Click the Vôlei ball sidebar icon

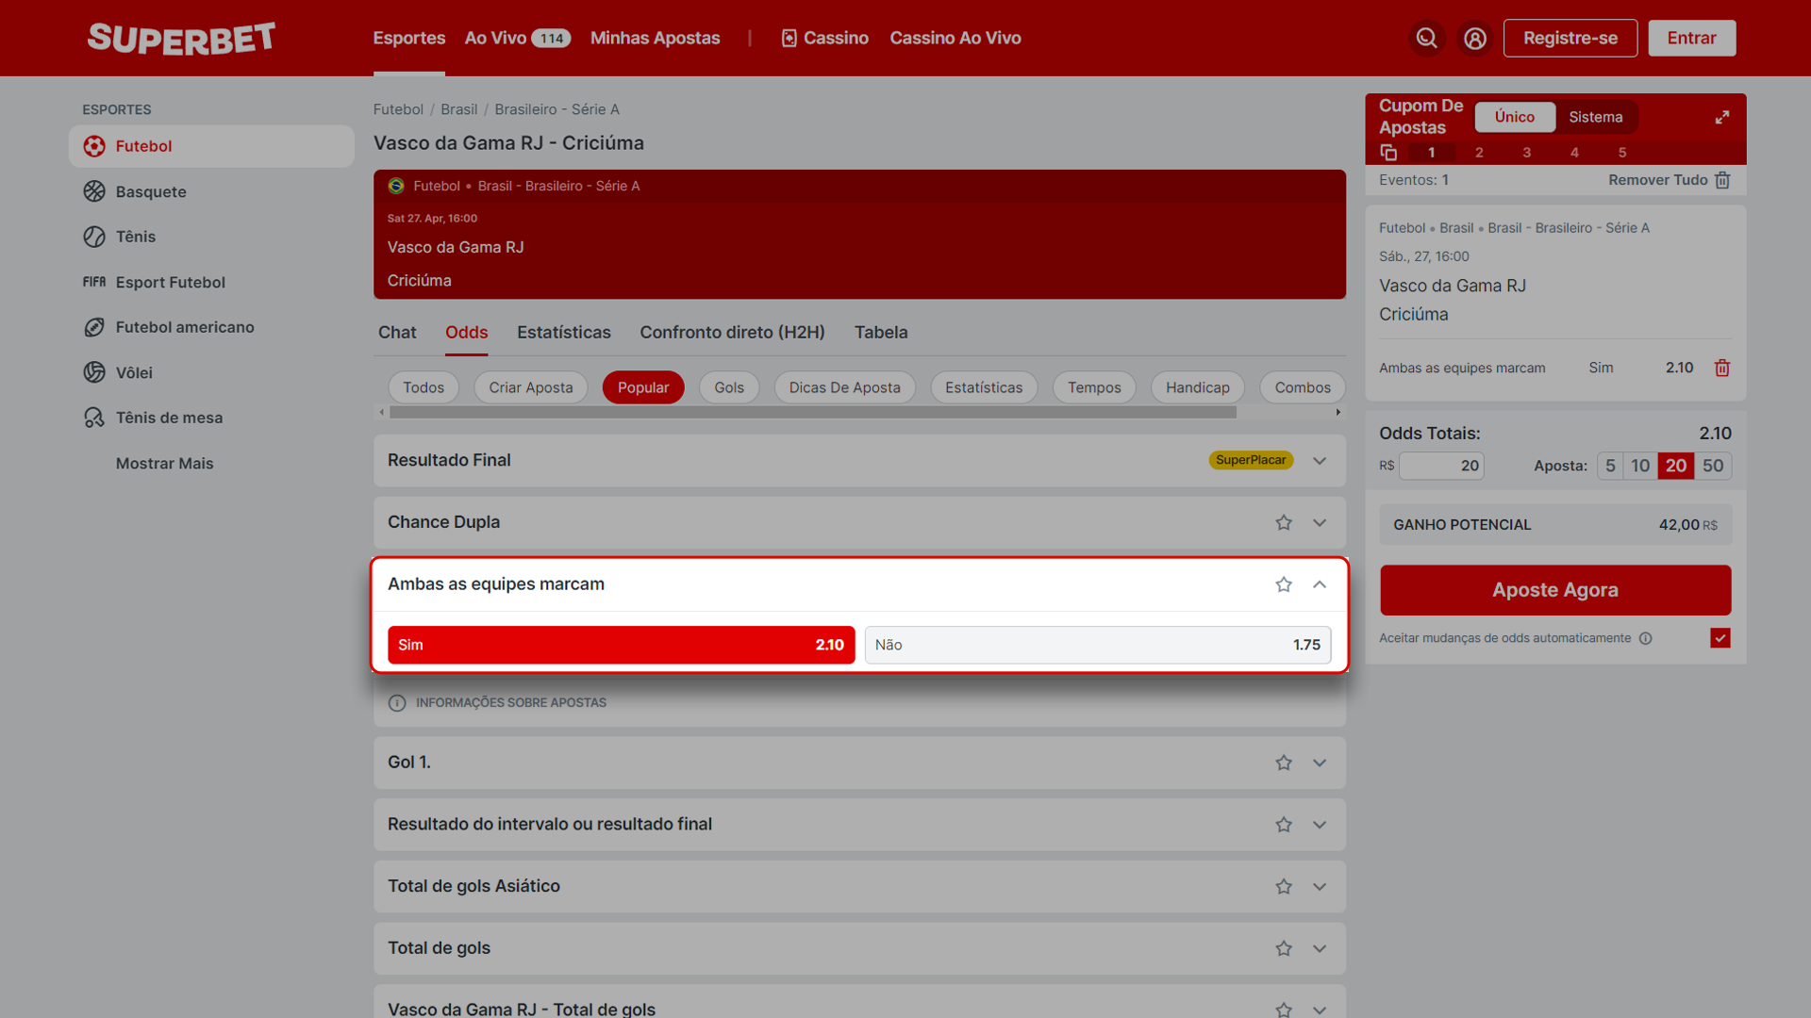[x=94, y=372]
